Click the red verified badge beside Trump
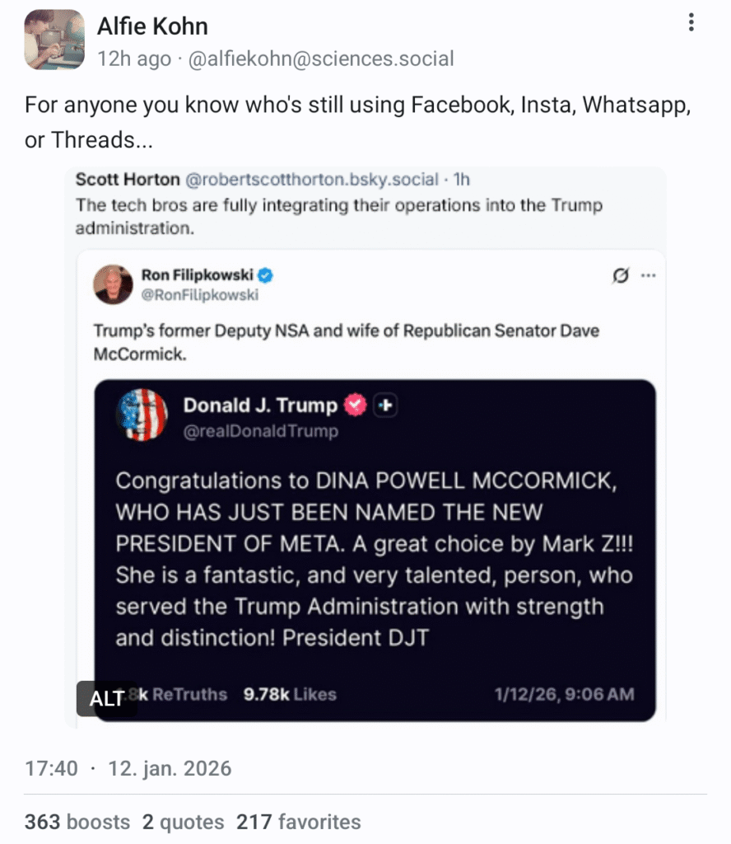The width and height of the screenshot is (731, 844). point(355,405)
